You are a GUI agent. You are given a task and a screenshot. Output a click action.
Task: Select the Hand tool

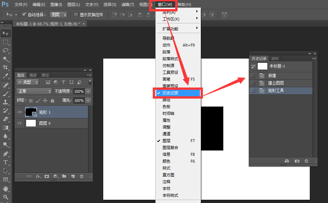pos(6,189)
